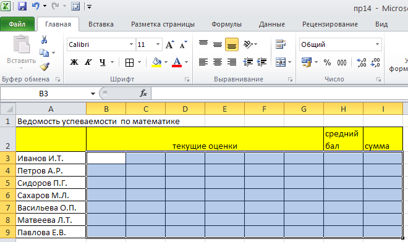Open the undo history dropdown arrow
The image size is (408, 242).
click(x=45, y=6)
